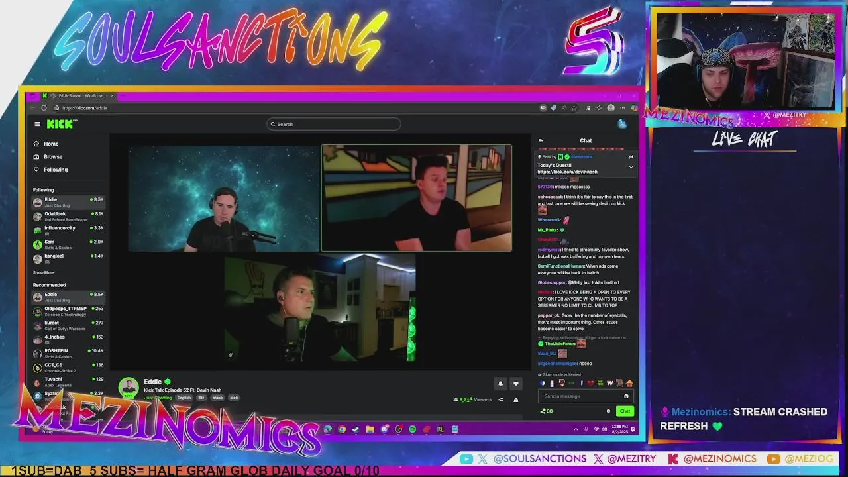
Task: Hide the pinned message icon
Action: click(x=631, y=157)
